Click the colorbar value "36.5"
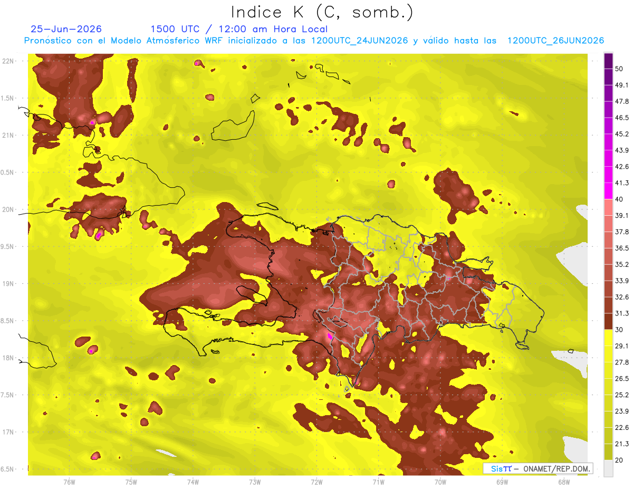Screen dimensions: 633x489 point(622,248)
